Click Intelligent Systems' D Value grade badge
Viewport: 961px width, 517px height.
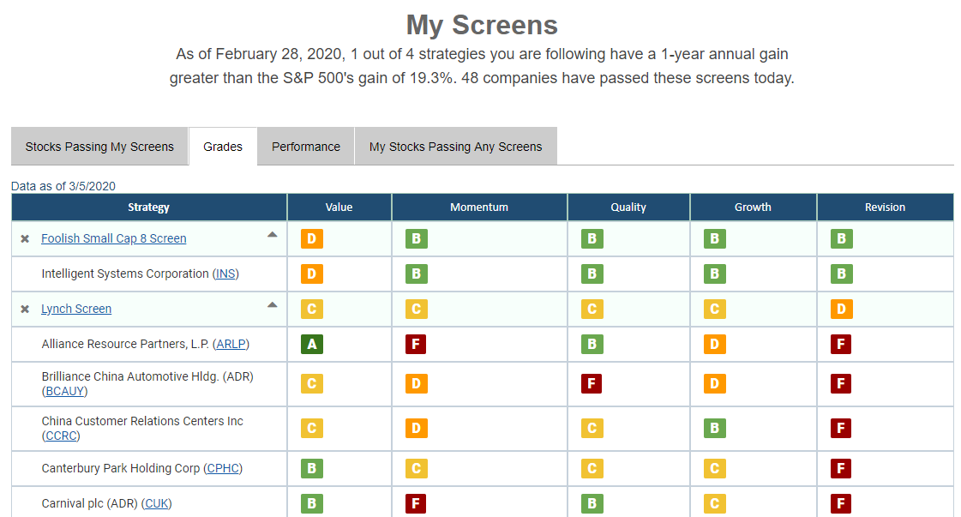click(x=312, y=274)
